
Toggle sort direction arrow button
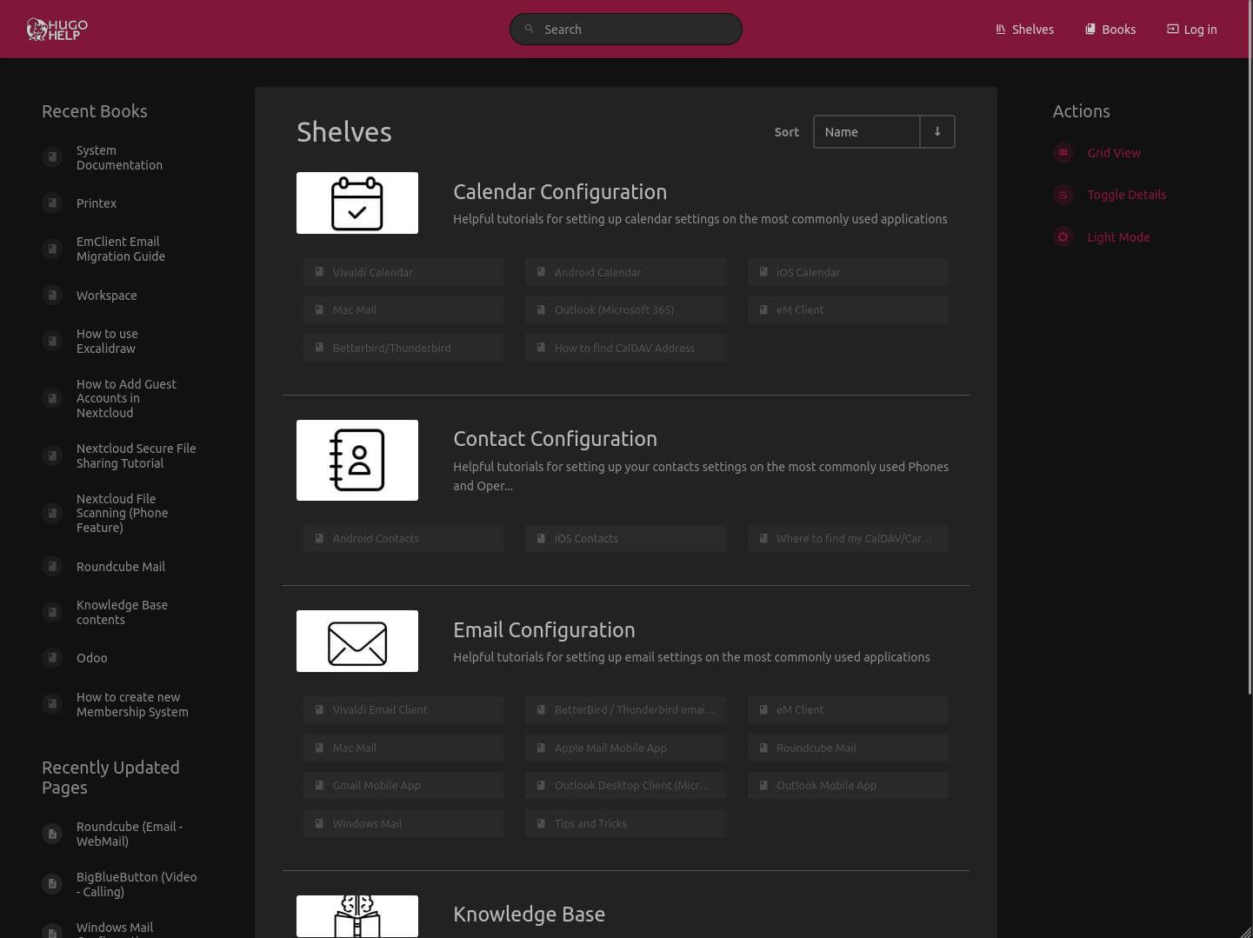pyautogui.click(x=937, y=132)
